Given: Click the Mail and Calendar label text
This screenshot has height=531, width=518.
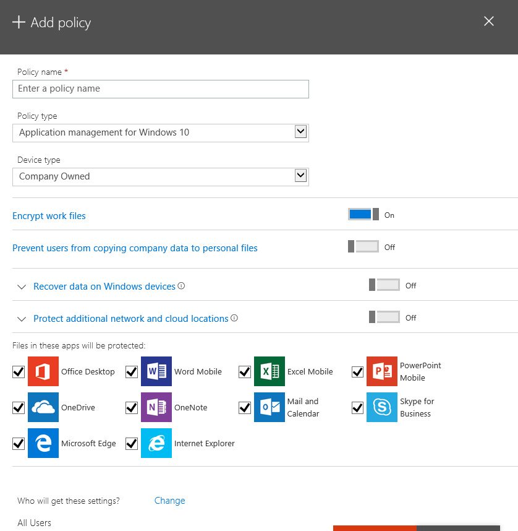Looking at the screenshot, I should point(303,407).
